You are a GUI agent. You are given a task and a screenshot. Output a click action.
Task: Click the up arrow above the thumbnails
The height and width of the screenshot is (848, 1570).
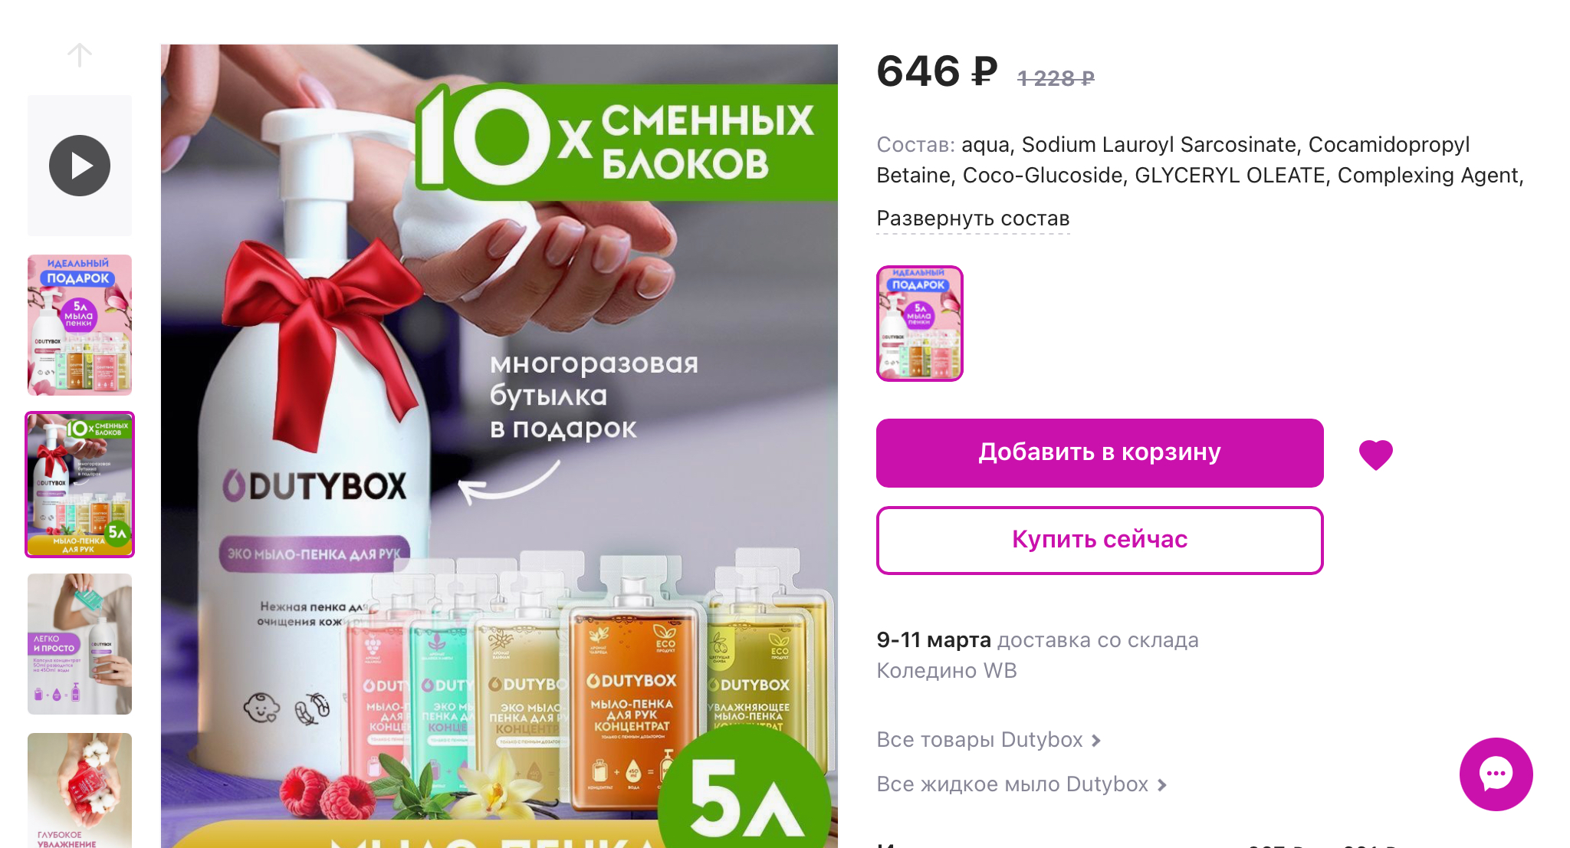click(80, 55)
